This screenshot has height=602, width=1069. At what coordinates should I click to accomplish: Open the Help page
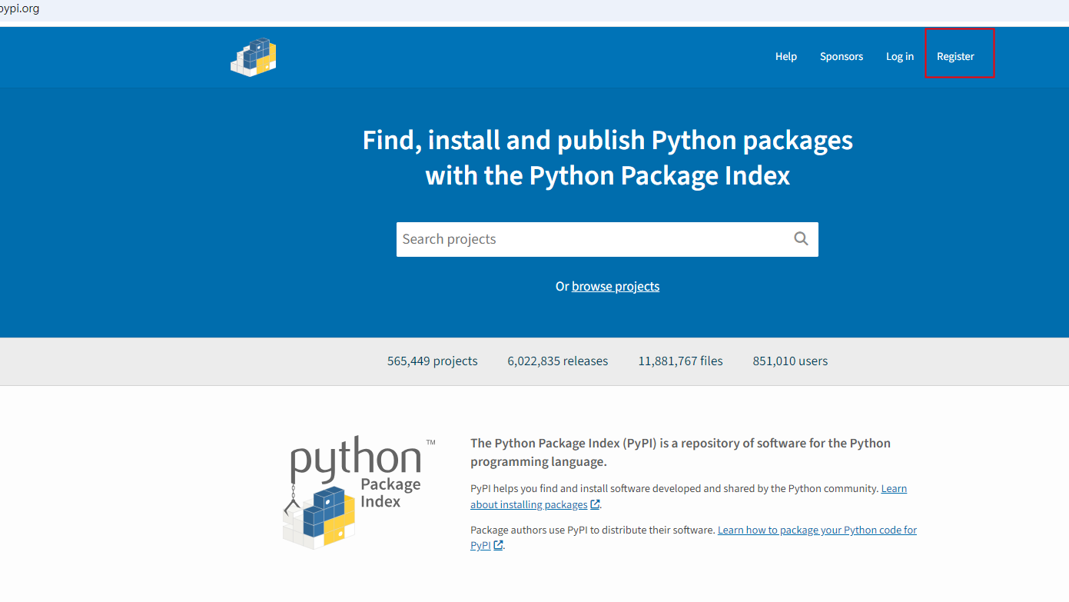pyautogui.click(x=785, y=56)
